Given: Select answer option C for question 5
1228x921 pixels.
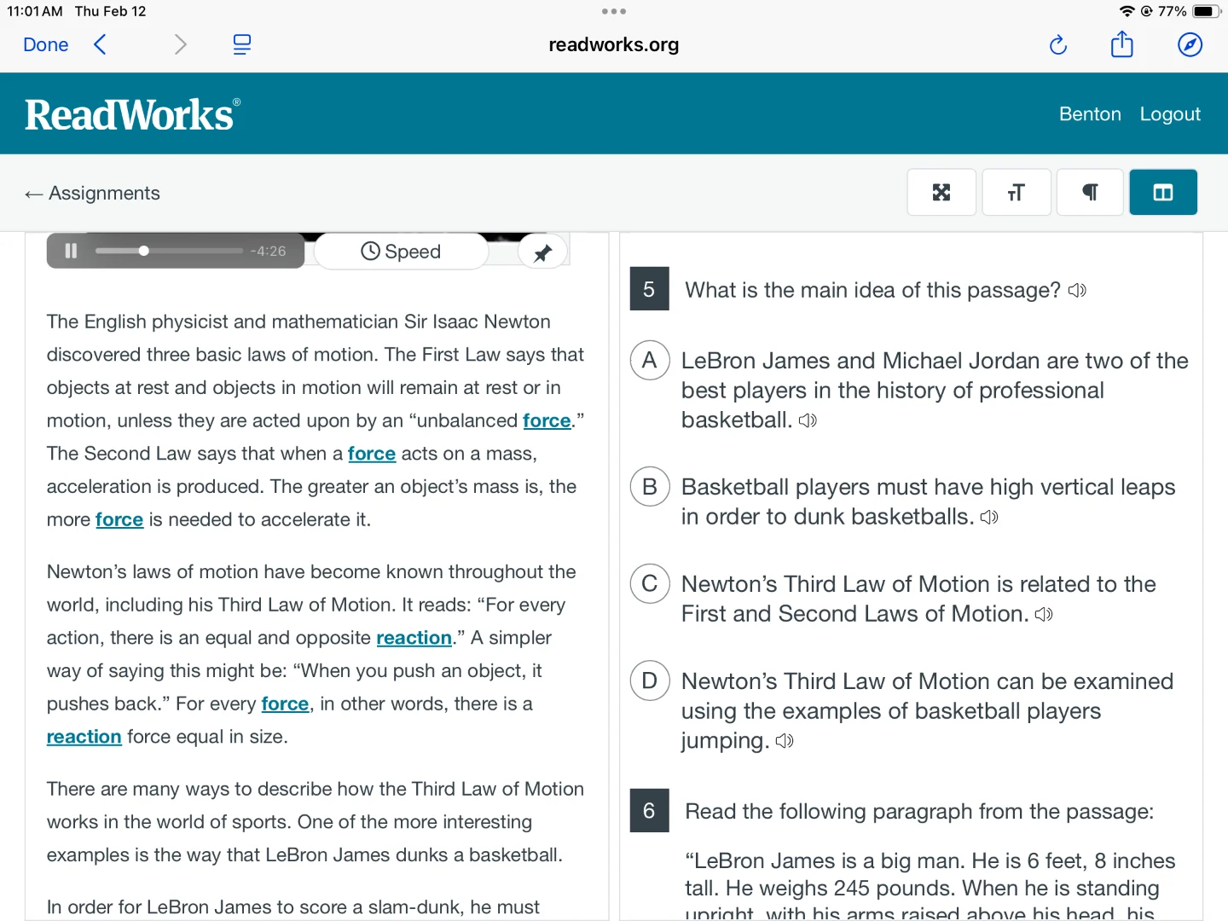Looking at the screenshot, I should coord(649,584).
